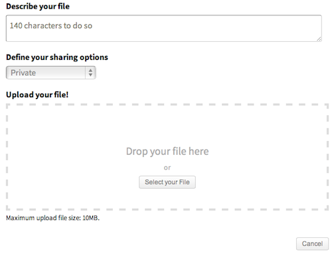Open the Private sharing options dropdown
This screenshot has height=254, width=332.
[x=51, y=72]
